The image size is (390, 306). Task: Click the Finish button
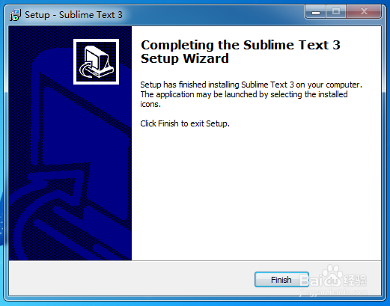(281, 280)
